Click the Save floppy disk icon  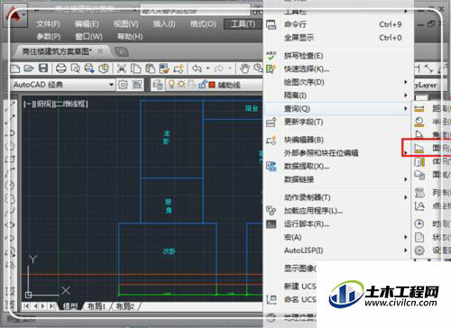[x=43, y=68]
